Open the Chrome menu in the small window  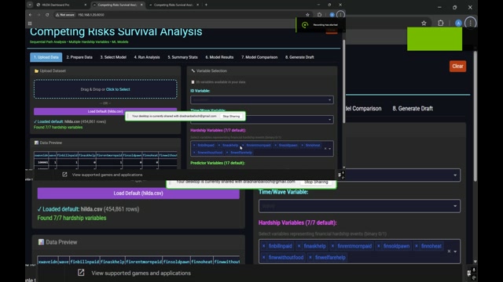click(x=340, y=15)
